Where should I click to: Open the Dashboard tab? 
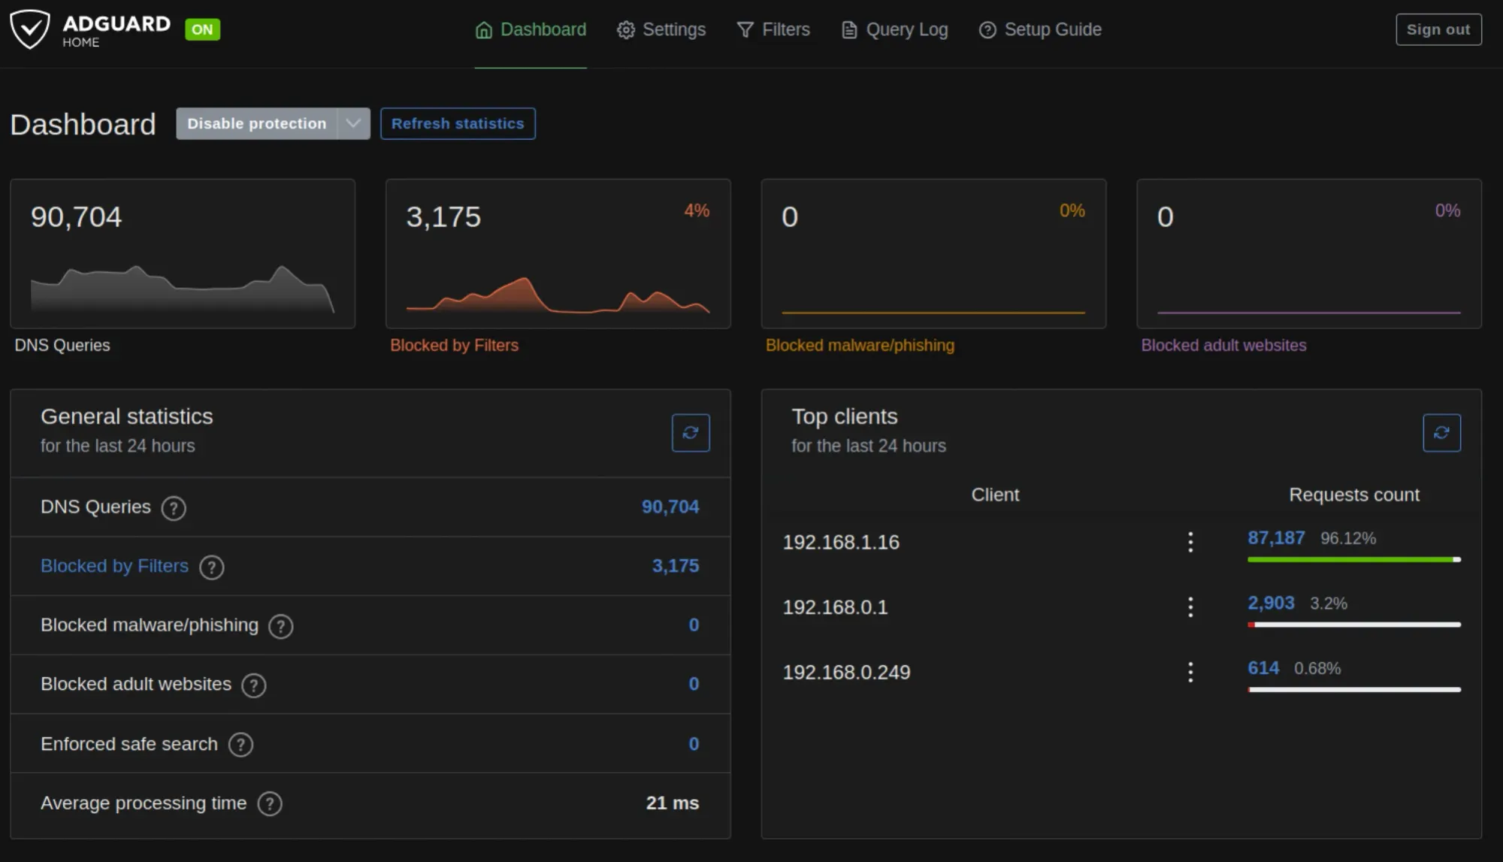[531, 29]
